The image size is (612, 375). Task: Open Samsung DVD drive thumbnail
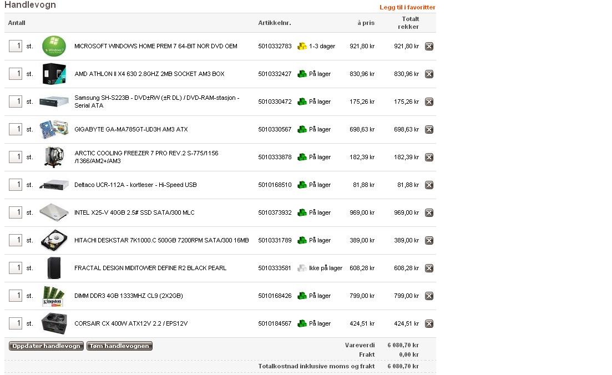tap(54, 102)
